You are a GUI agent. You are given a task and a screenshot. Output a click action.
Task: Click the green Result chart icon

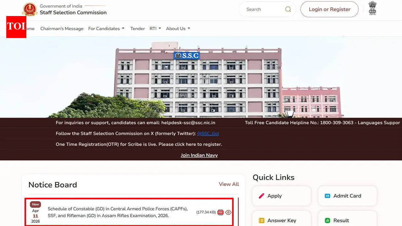[x=327, y=220]
